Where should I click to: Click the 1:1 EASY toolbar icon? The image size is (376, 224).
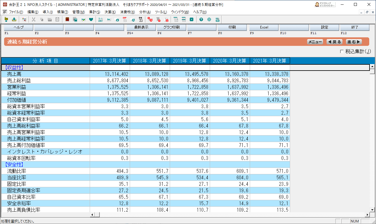(x=101, y=20)
